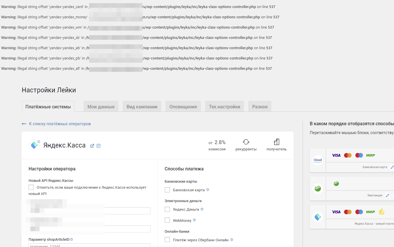Enable the Новый API Яндекс.Кассы checkbox

[x=31, y=187]
